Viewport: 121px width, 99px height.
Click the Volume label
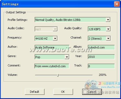click(13, 75)
